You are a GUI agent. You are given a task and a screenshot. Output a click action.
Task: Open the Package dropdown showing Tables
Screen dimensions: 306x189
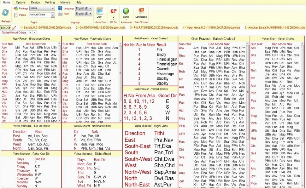42,9
